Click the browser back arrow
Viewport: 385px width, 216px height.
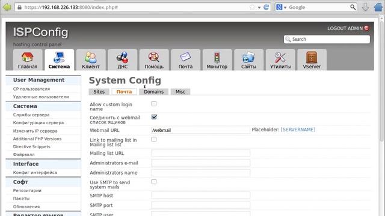point(7,7)
